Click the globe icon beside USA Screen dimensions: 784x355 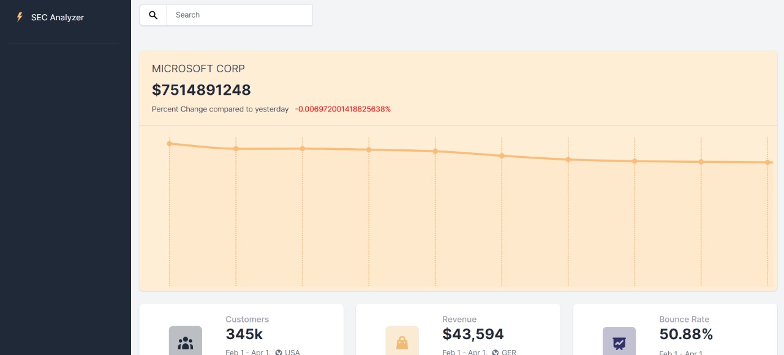tap(279, 353)
